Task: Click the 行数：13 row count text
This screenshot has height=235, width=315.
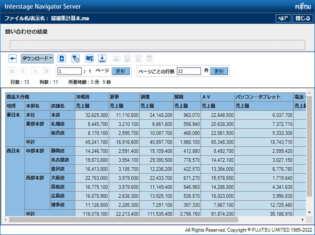Action: pyautogui.click(x=20, y=82)
